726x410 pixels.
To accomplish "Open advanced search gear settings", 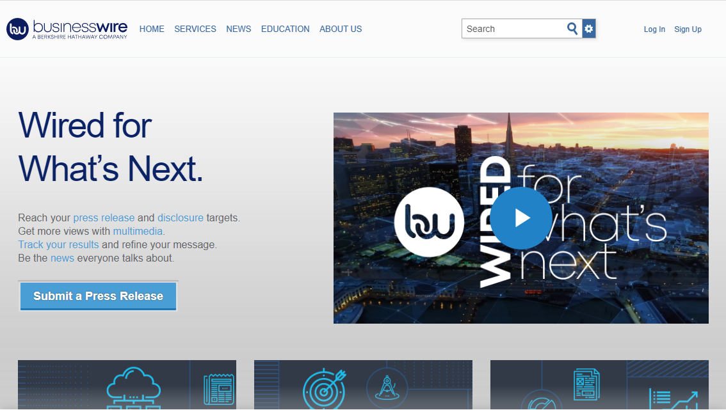I will click(589, 29).
